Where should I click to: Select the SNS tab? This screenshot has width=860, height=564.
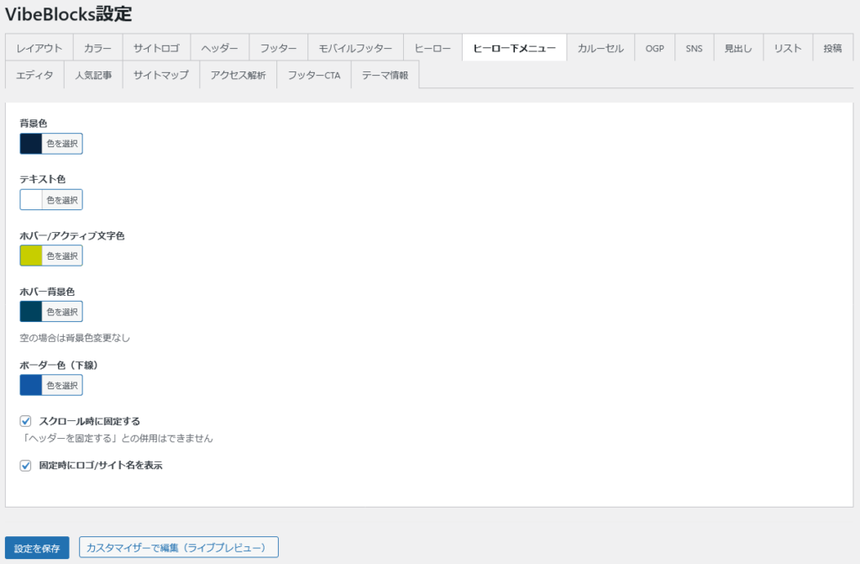coord(694,48)
